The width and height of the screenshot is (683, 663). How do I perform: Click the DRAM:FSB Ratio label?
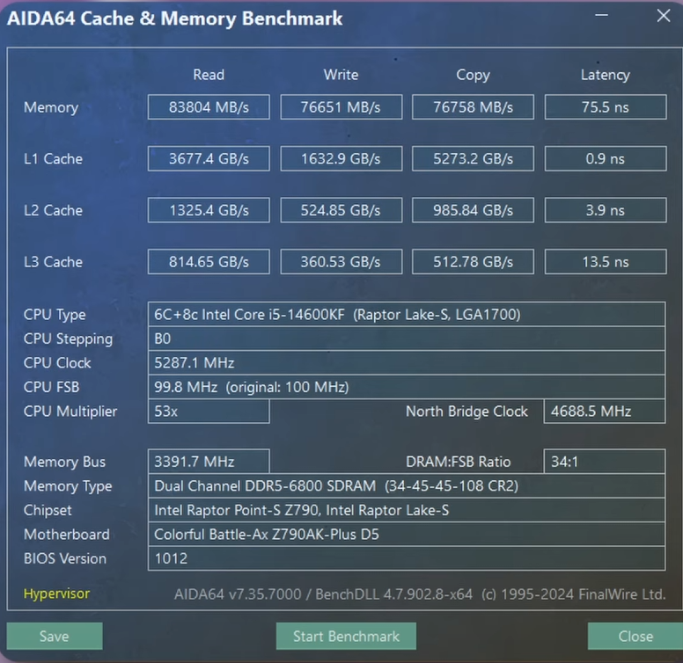tap(458, 462)
